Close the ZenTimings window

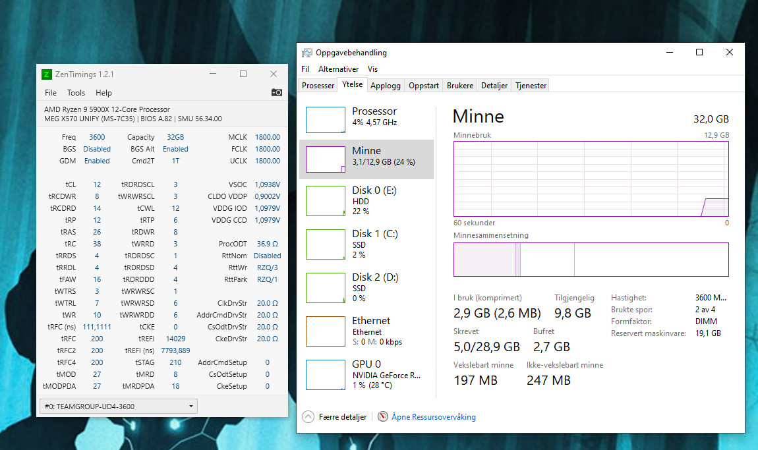point(274,74)
